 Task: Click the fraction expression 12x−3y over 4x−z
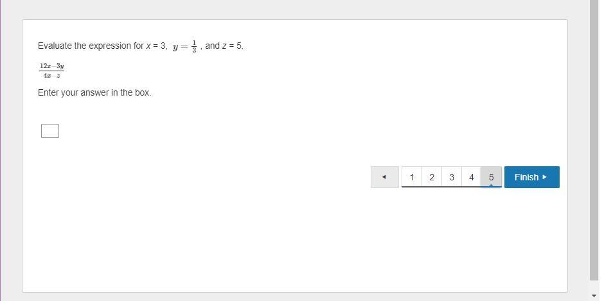click(x=51, y=71)
